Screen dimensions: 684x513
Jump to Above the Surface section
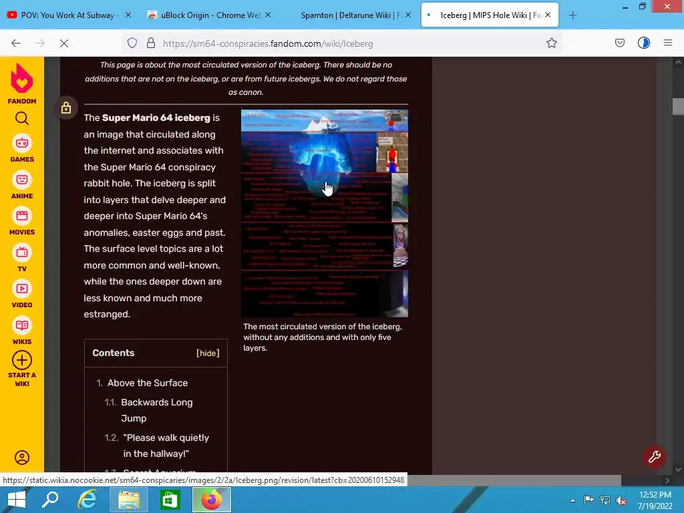pyautogui.click(x=148, y=383)
